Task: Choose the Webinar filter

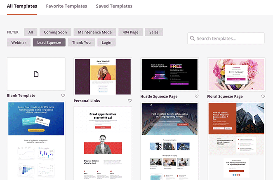Action: tap(19, 42)
